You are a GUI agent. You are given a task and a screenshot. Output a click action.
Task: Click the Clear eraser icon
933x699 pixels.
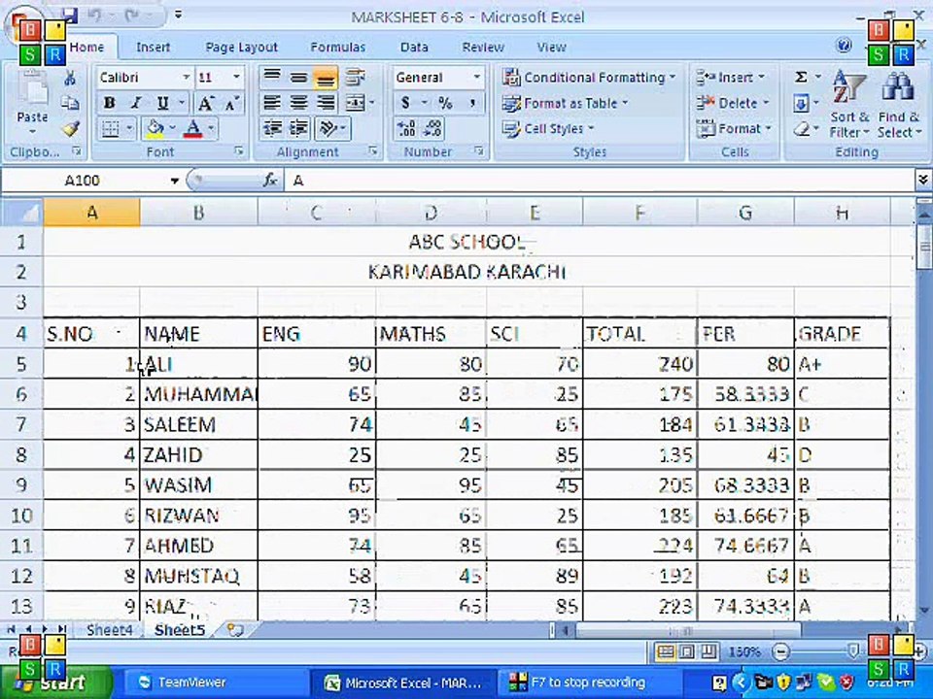coord(802,128)
